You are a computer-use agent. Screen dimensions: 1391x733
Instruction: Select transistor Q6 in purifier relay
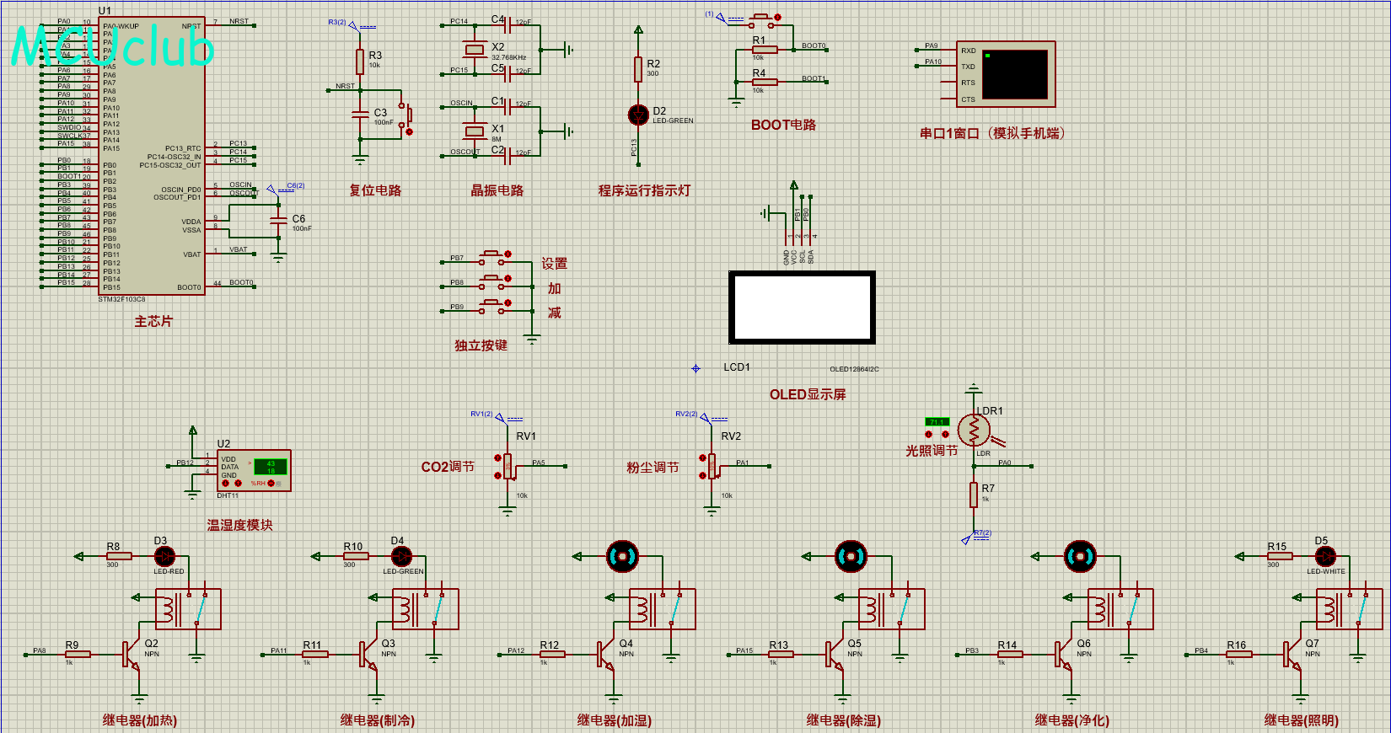(1063, 654)
